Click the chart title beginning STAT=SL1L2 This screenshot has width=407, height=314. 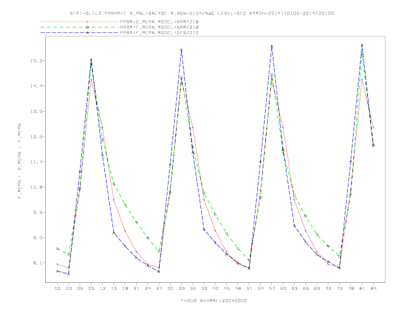pyautogui.click(x=202, y=13)
